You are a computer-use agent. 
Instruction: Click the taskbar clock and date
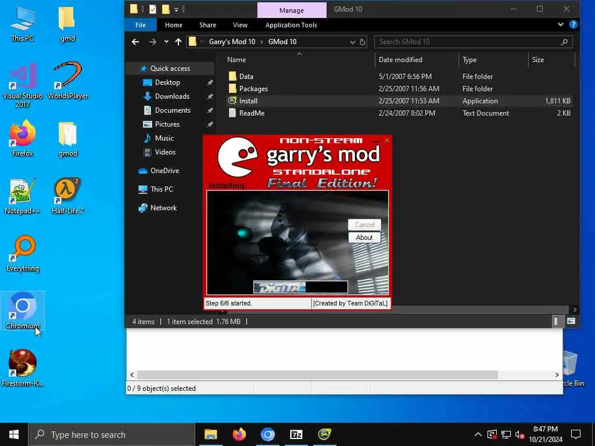tap(545, 434)
